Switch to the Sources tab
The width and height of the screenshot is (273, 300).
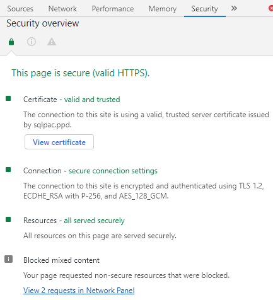point(20,9)
